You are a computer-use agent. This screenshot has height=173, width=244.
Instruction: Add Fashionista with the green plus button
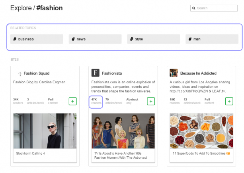(x=151, y=101)
